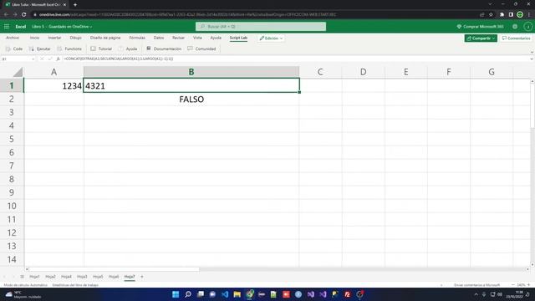
Task: Reload the browser page
Action: (x=24, y=15)
